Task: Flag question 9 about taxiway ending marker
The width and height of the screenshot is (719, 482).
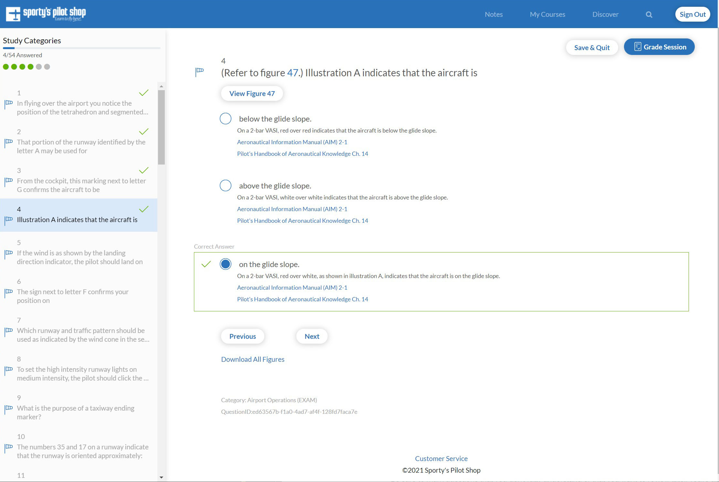Action: point(9,409)
